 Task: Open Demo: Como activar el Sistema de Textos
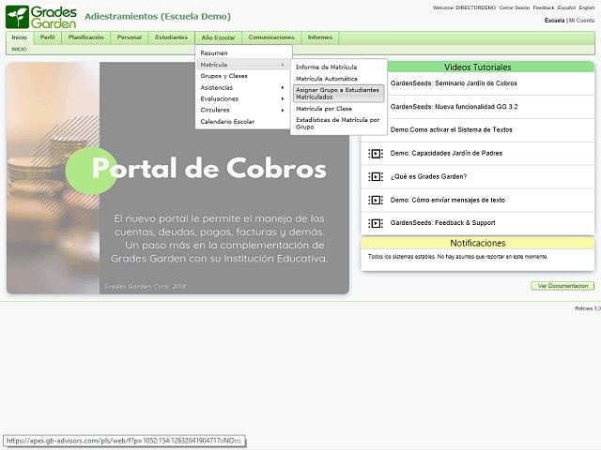click(451, 130)
